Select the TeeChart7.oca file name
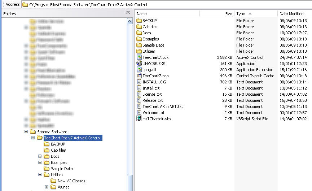Image resolution: width=312 pixels, height=191 pixels. click(155, 76)
